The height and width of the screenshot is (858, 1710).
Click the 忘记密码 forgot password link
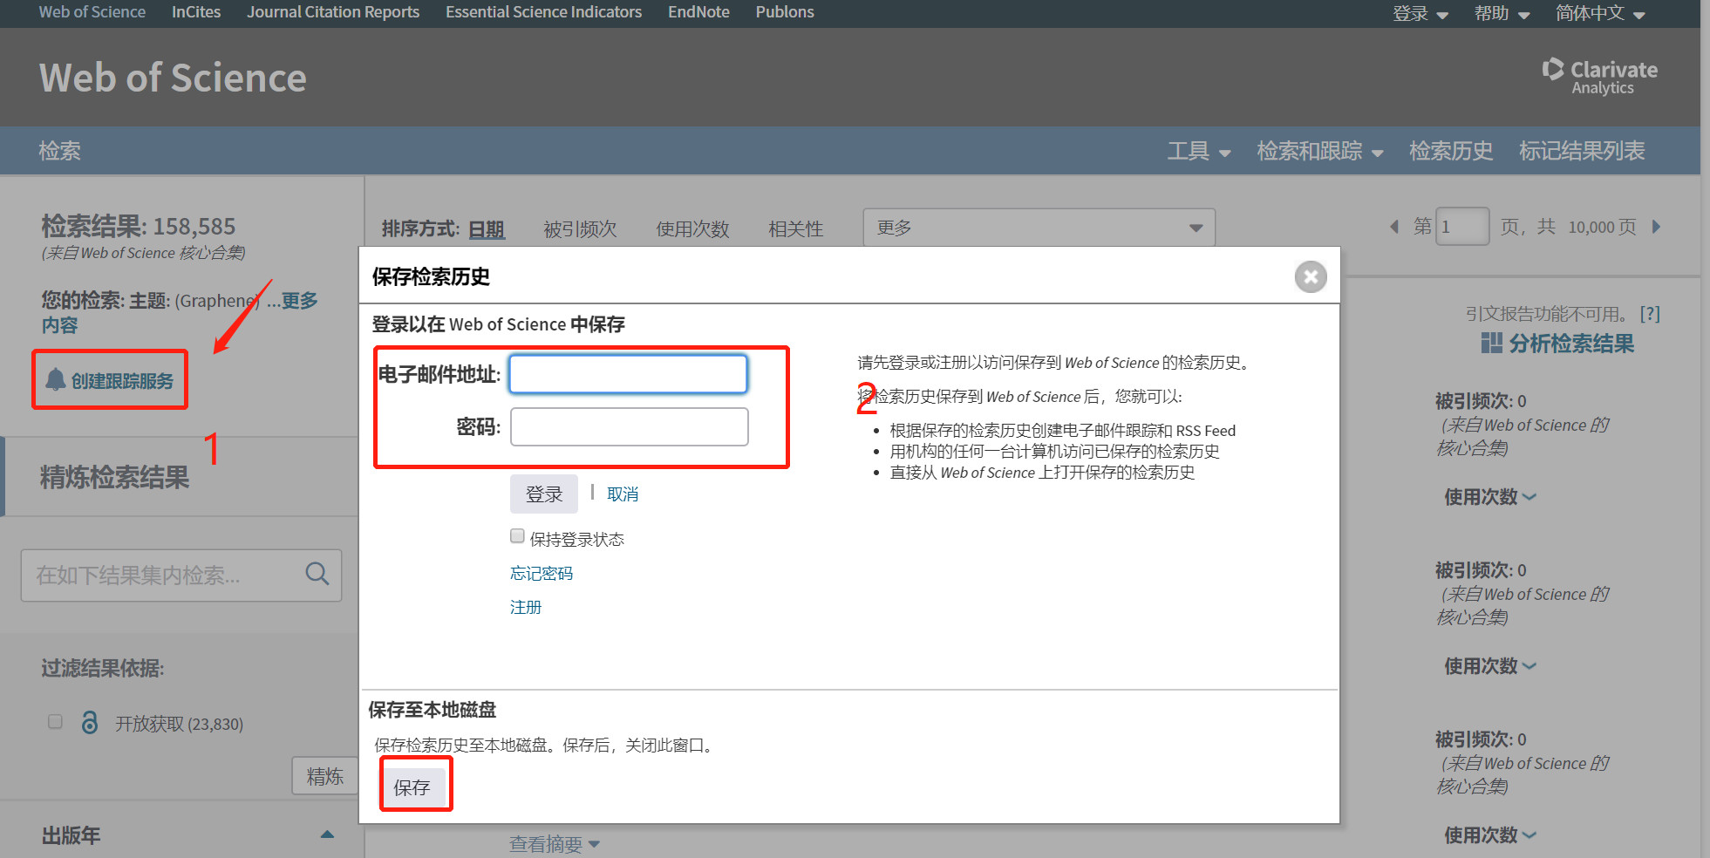pyautogui.click(x=541, y=573)
